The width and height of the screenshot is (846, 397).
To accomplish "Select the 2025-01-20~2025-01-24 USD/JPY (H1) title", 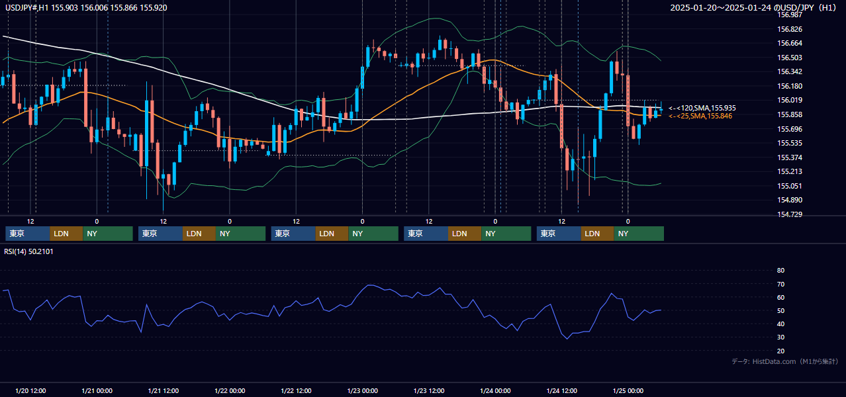I will (x=755, y=7).
